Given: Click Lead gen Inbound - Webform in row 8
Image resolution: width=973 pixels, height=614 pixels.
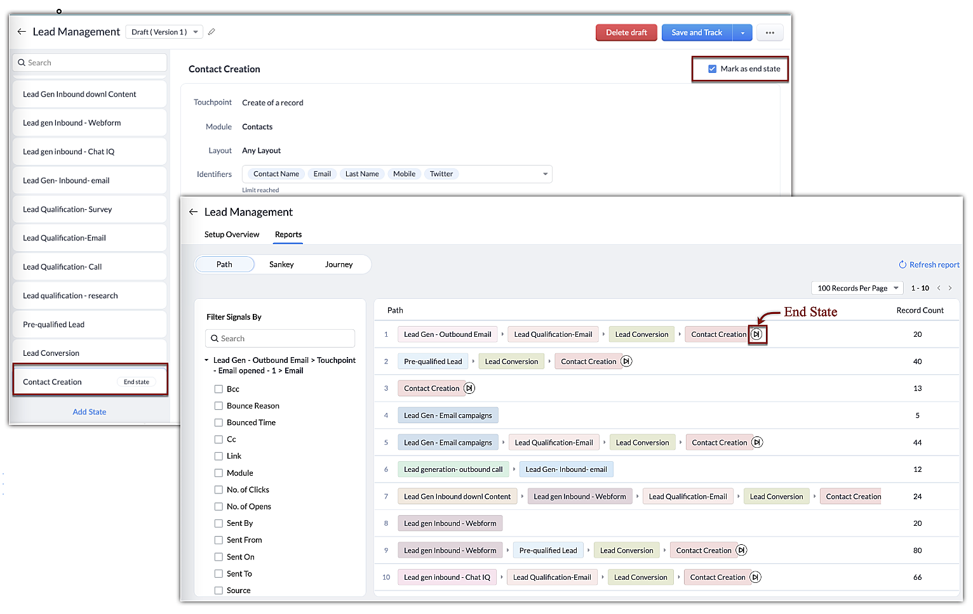Looking at the screenshot, I should click(x=450, y=523).
